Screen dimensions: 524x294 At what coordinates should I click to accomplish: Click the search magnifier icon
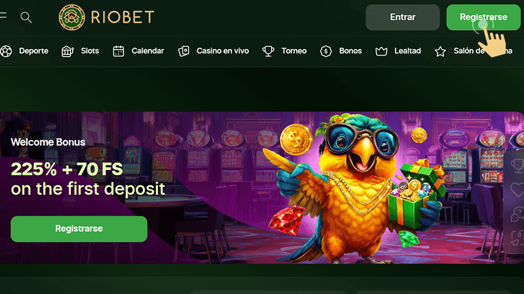tap(26, 18)
